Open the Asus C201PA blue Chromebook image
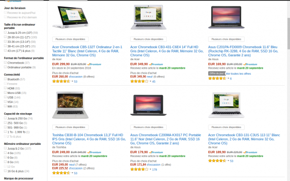The height and width of the screenshot is (181, 290). point(226,17)
